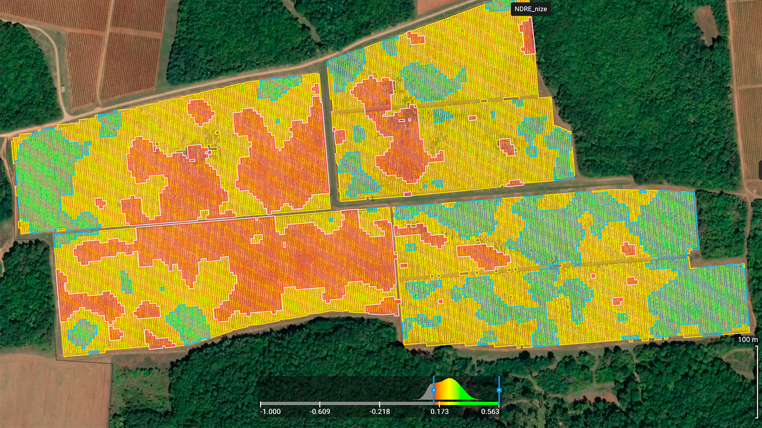Viewport: 762px width, 428px height.
Task: Grab the left histogram range handle
Action: point(433,390)
